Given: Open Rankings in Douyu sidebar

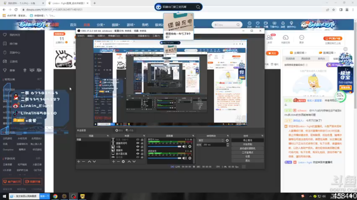Looking at the screenshot, I should coord(13,44).
